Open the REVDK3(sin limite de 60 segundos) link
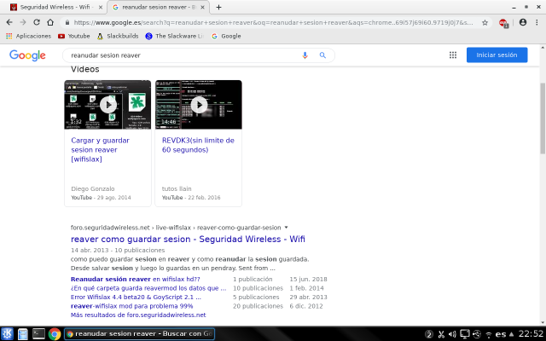546x341 pixels. pos(198,145)
